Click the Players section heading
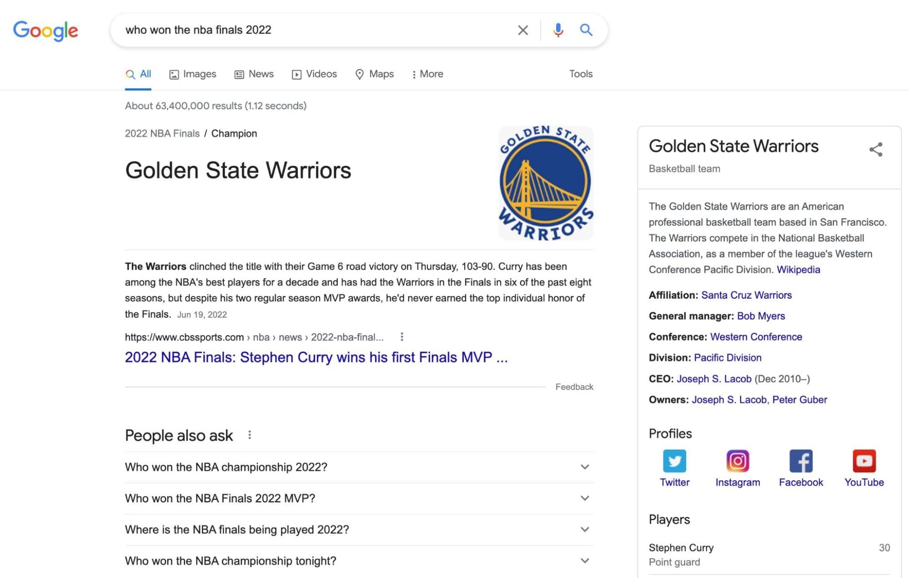 click(669, 520)
